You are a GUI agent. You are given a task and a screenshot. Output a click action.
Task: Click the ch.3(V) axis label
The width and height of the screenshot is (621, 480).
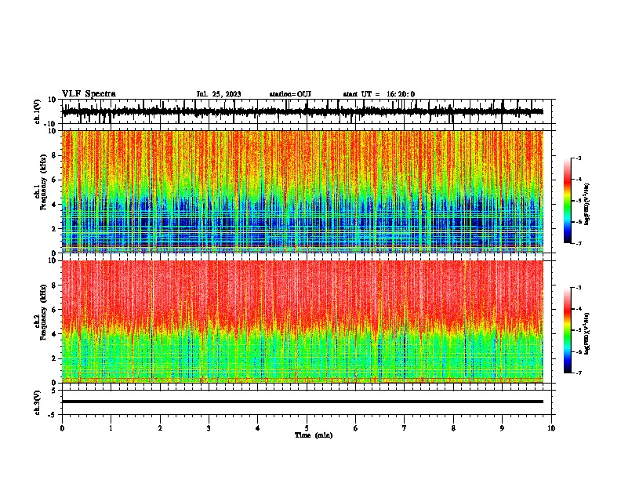coord(38,402)
